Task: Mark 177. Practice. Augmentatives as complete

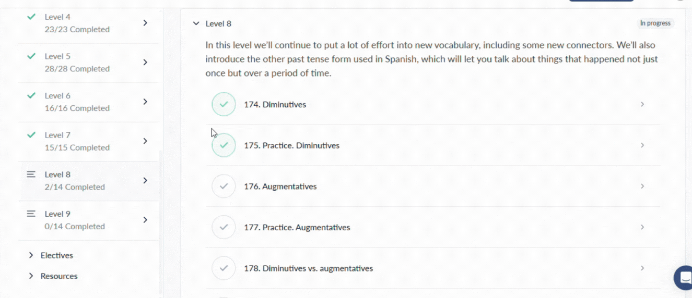Action: tap(224, 227)
